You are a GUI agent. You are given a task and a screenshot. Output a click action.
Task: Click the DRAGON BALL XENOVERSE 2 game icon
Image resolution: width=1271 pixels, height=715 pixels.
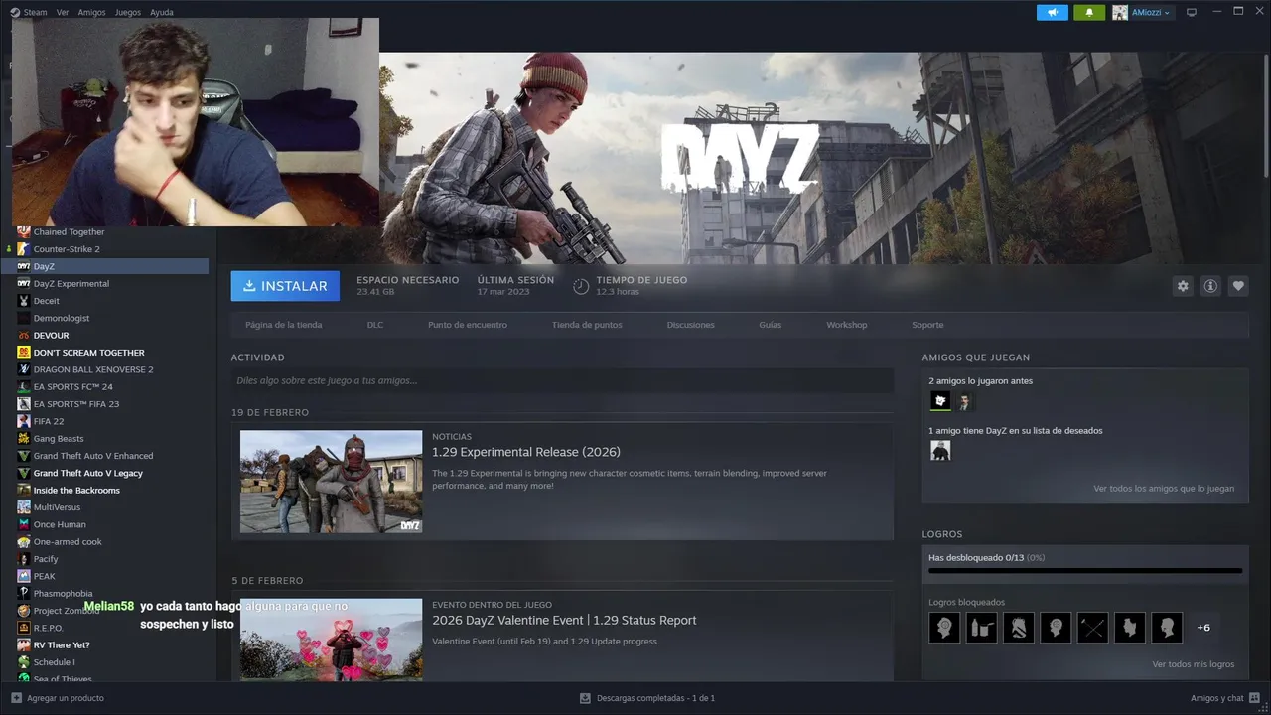[24, 369]
